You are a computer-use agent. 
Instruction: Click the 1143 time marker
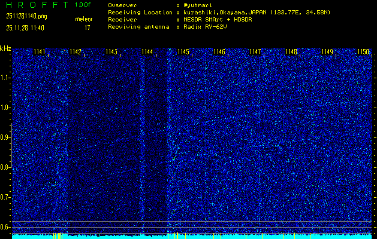click(111, 52)
